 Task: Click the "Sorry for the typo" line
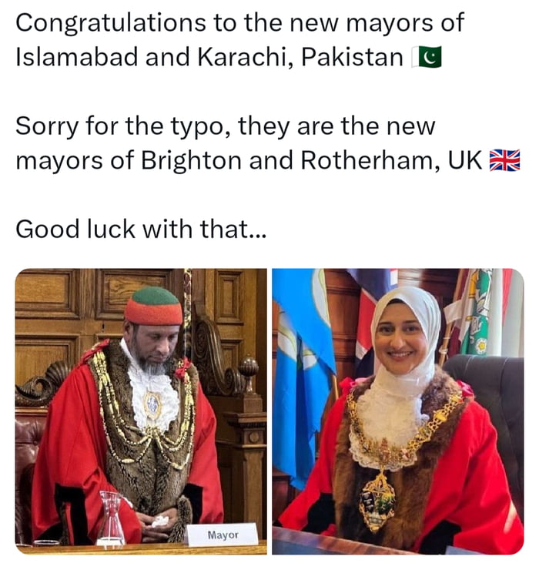coord(225,127)
